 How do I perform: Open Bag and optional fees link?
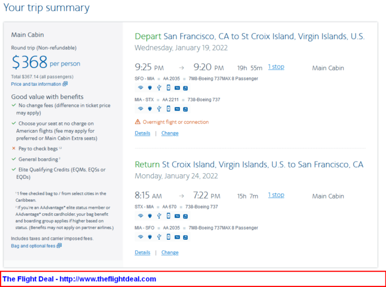(x=36, y=246)
